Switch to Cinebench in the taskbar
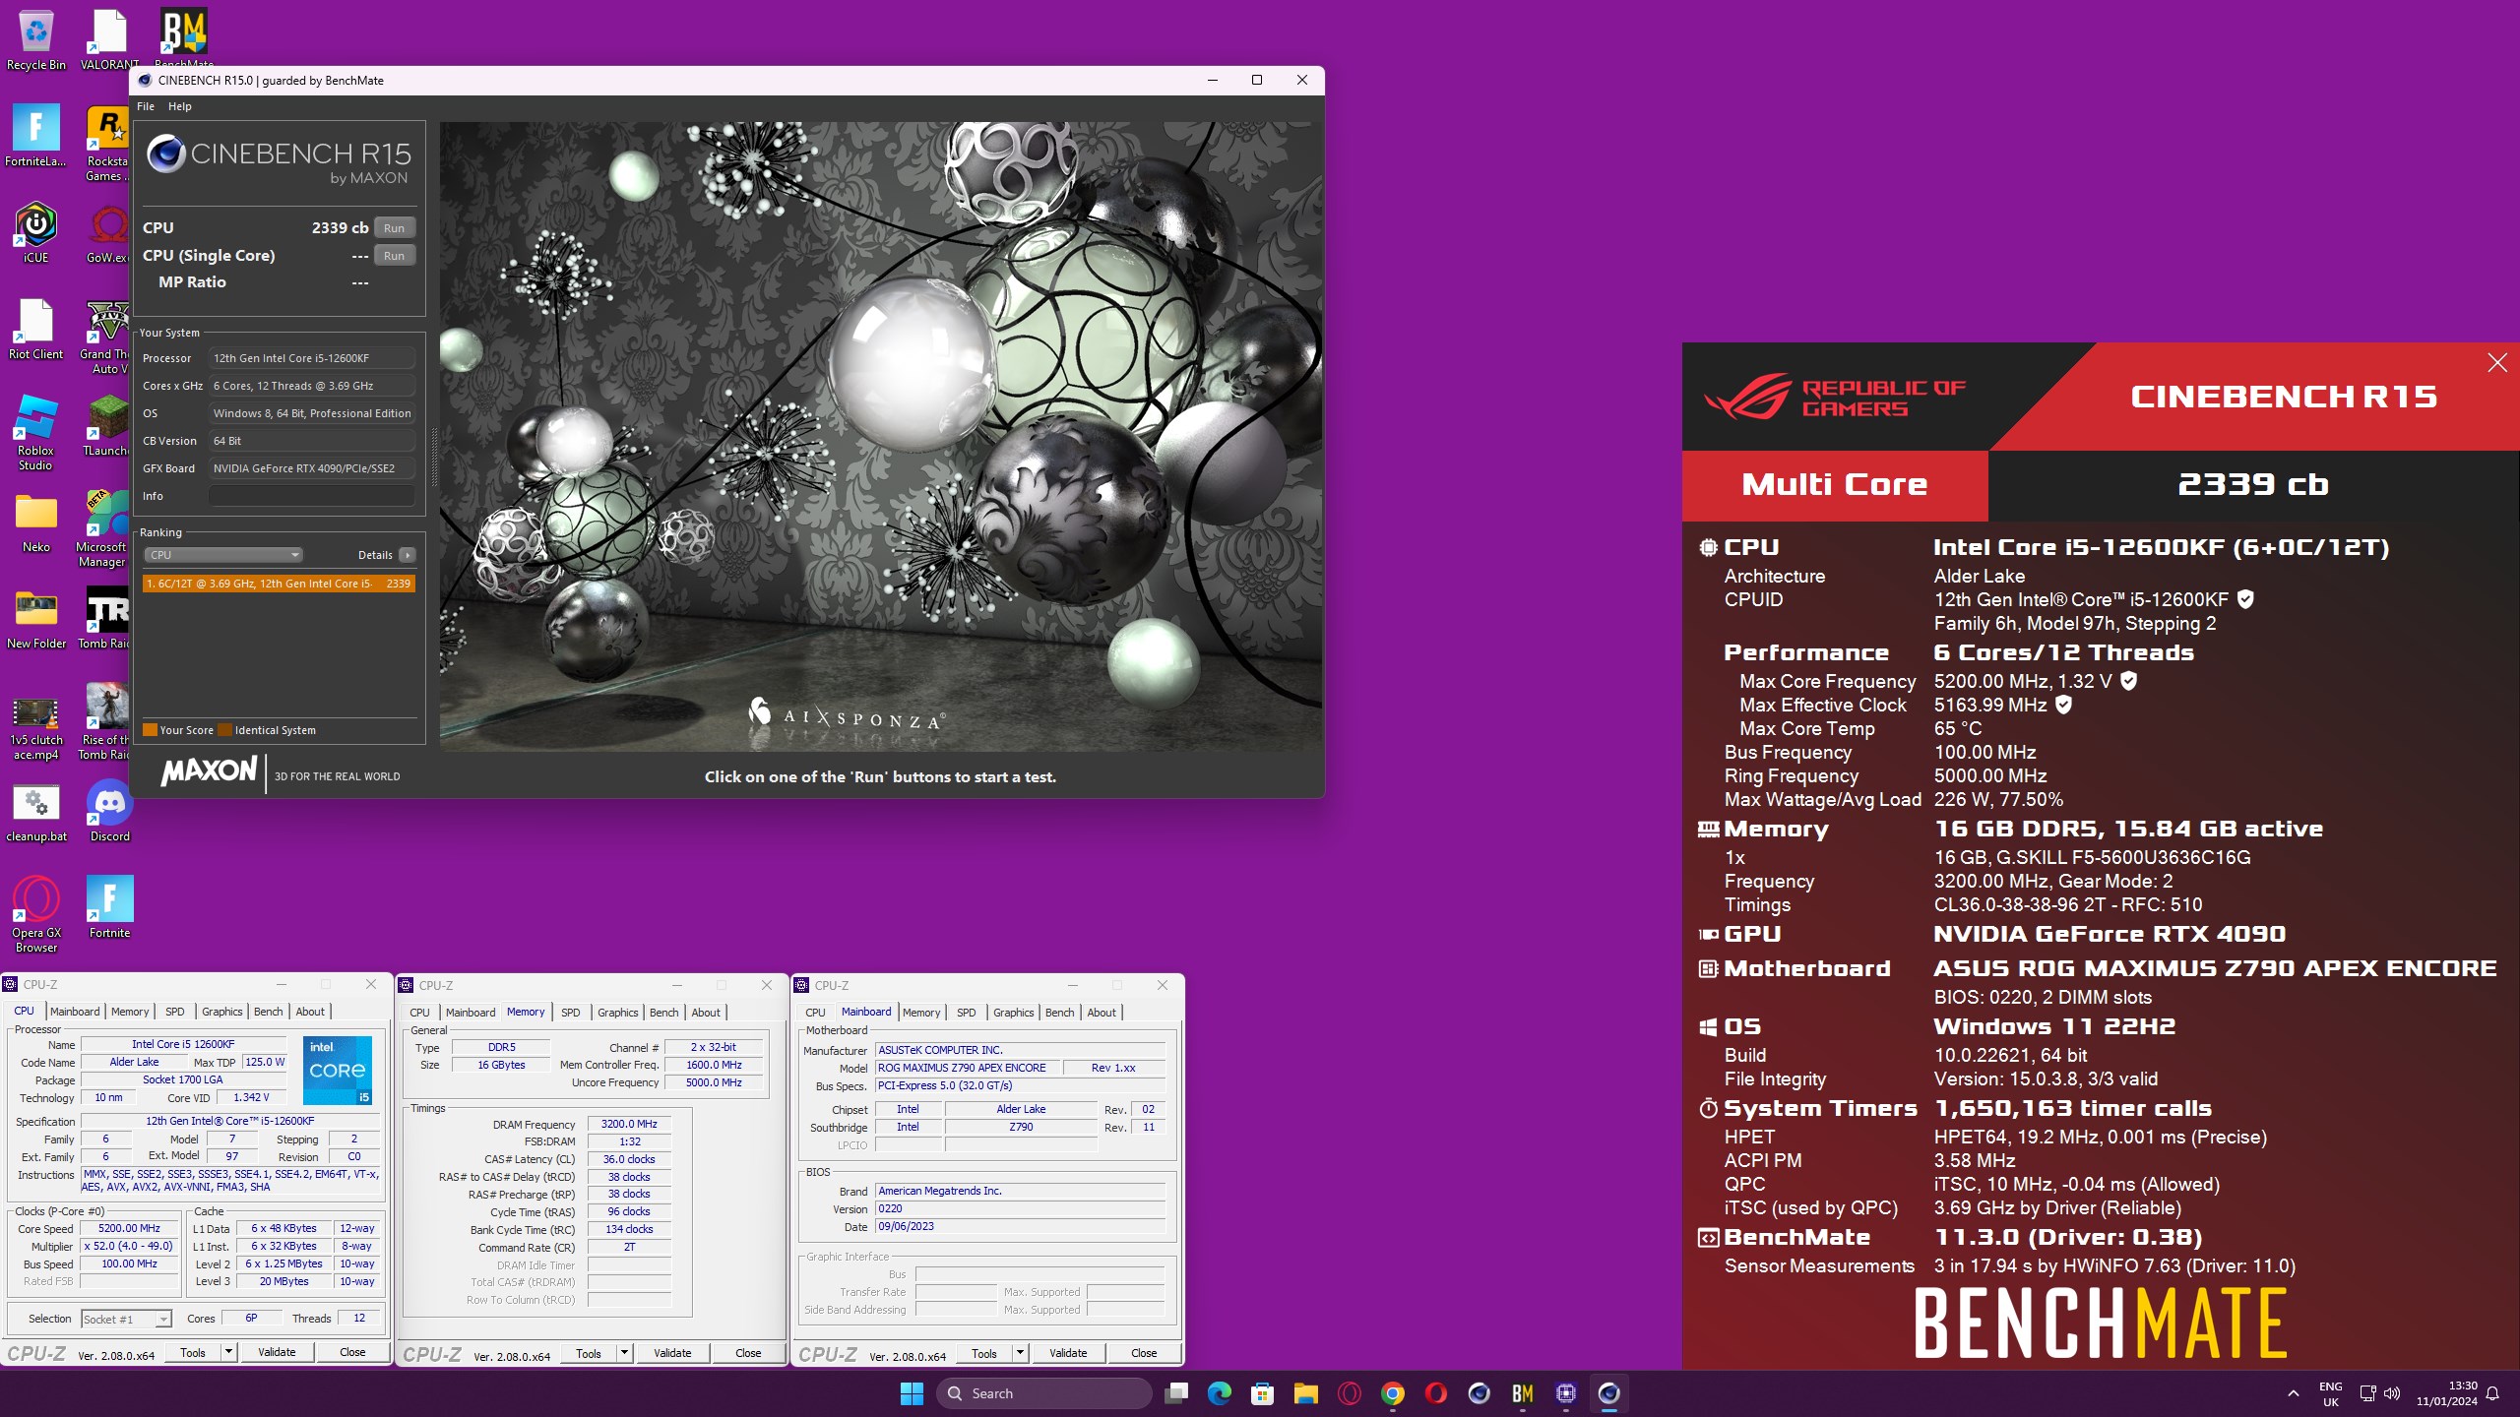 (1609, 1393)
